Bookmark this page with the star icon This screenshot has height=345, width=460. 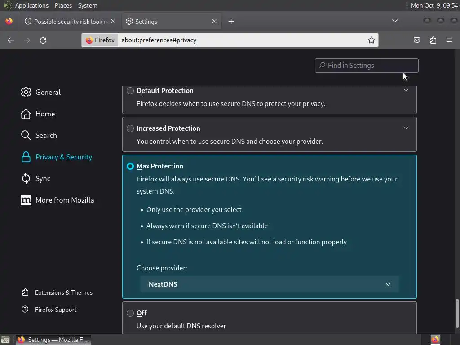tap(372, 40)
